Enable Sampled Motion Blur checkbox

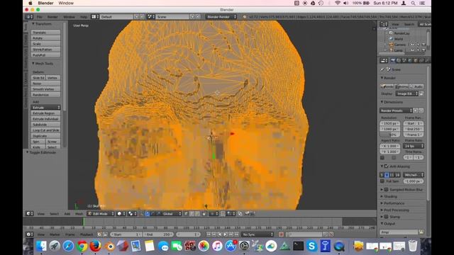click(386, 190)
